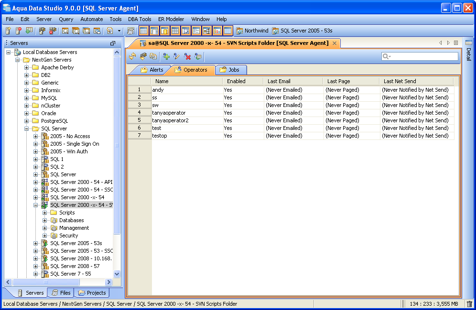Select the testop operator row
Image resolution: width=476 pixels, height=310 pixels.
(291, 136)
